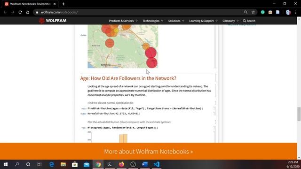Open the Chrome profile avatar
Screen dimensions: 301x169
click(288, 12)
